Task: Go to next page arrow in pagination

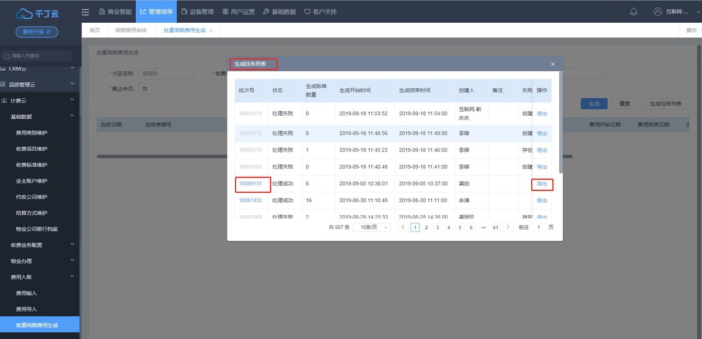Action: click(508, 227)
